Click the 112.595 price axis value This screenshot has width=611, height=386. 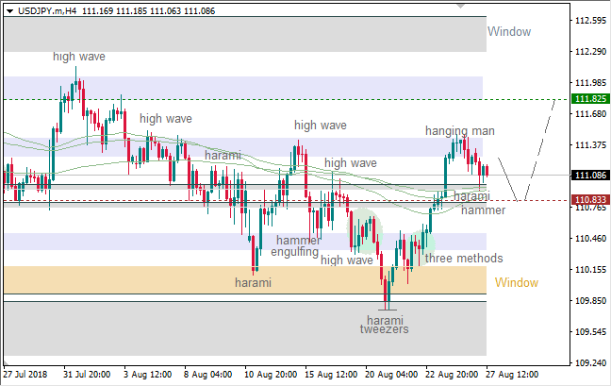point(590,21)
